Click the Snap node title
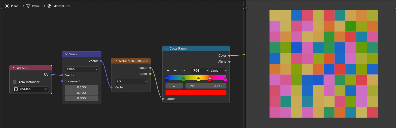 click(73, 54)
